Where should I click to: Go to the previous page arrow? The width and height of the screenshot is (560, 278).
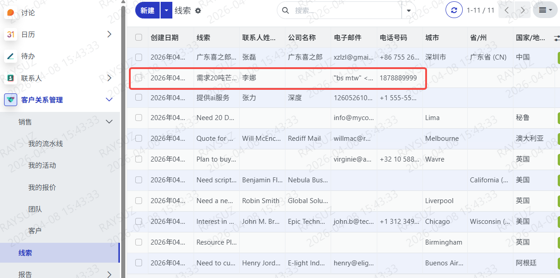click(x=507, y=10)
